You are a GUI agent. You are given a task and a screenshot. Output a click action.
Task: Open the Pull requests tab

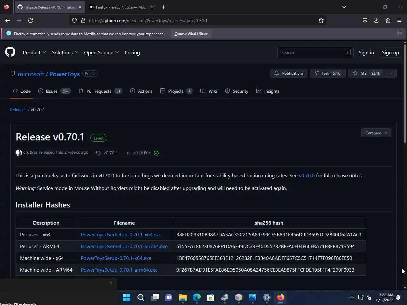coord(100,91)
